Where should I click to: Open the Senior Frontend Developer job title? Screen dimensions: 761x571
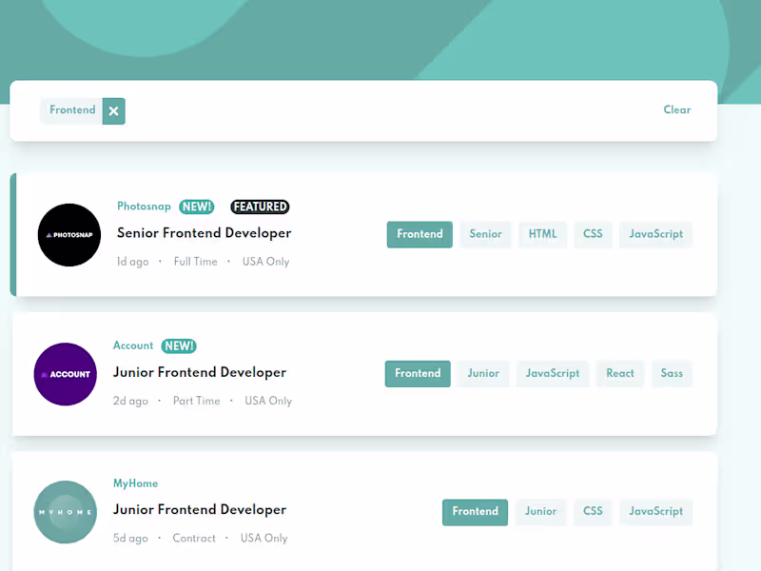[x=203, y=233]
